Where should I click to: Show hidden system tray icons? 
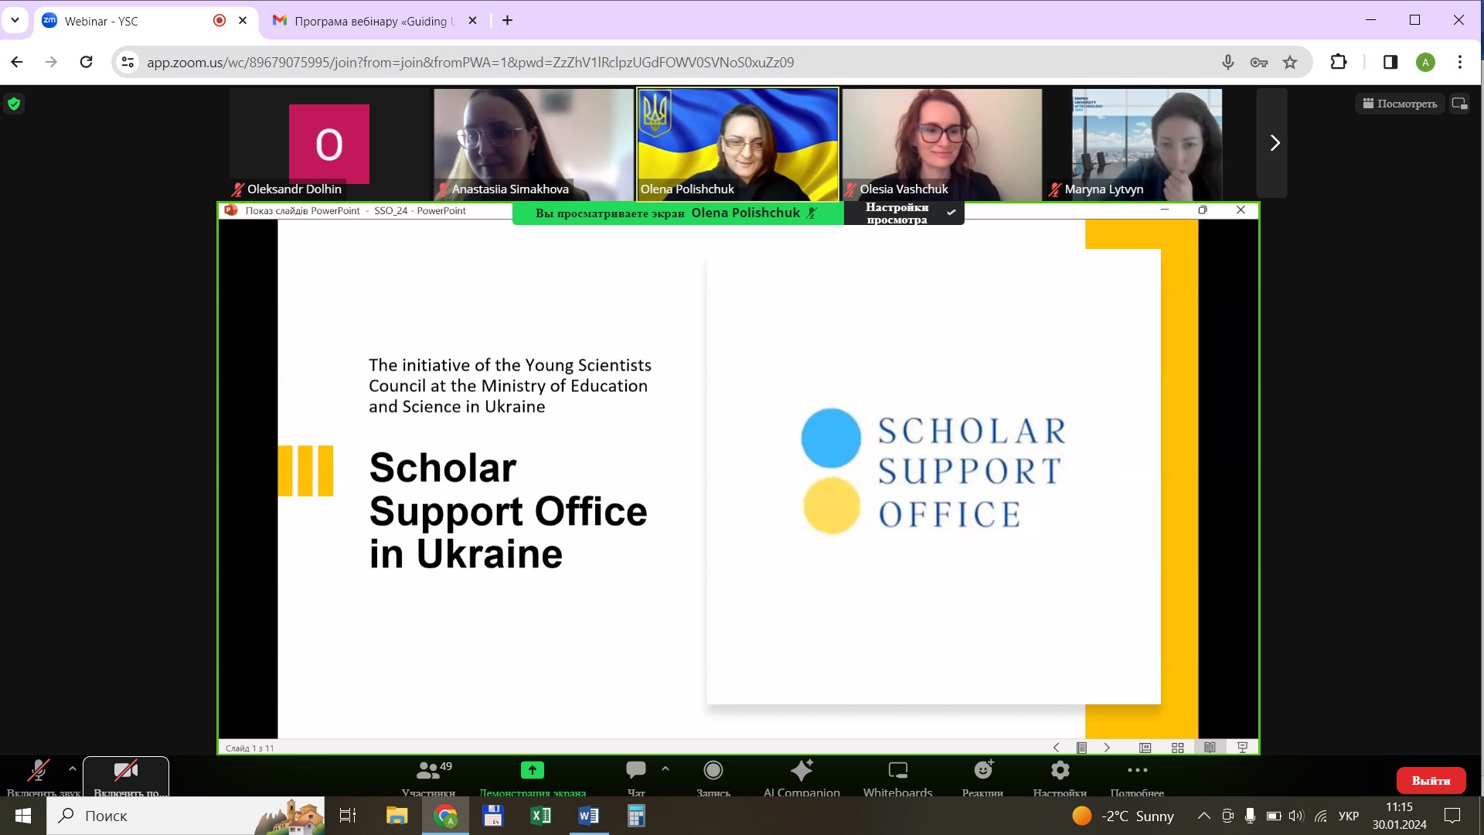(1204, 816)
